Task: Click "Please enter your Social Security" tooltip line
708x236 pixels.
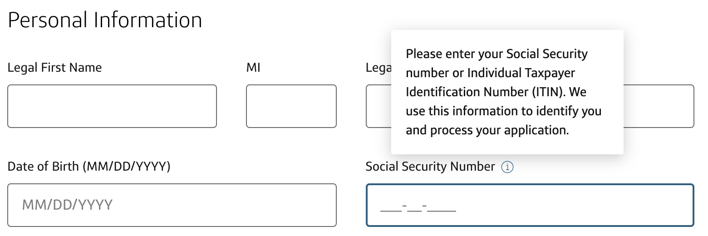Action: [497, 54]
